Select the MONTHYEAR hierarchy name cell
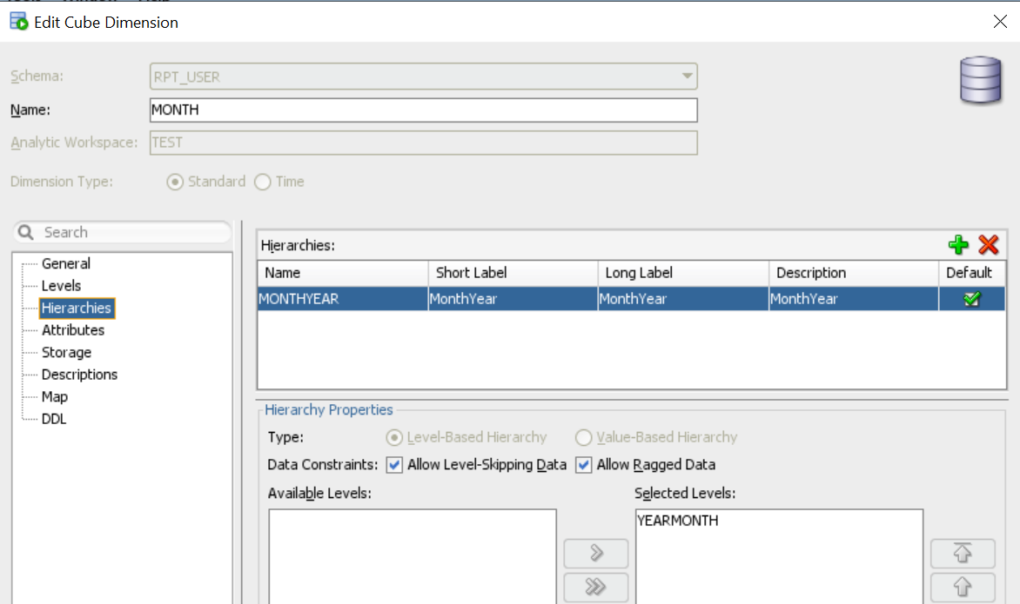1020x604 pixels. (343, 299)
